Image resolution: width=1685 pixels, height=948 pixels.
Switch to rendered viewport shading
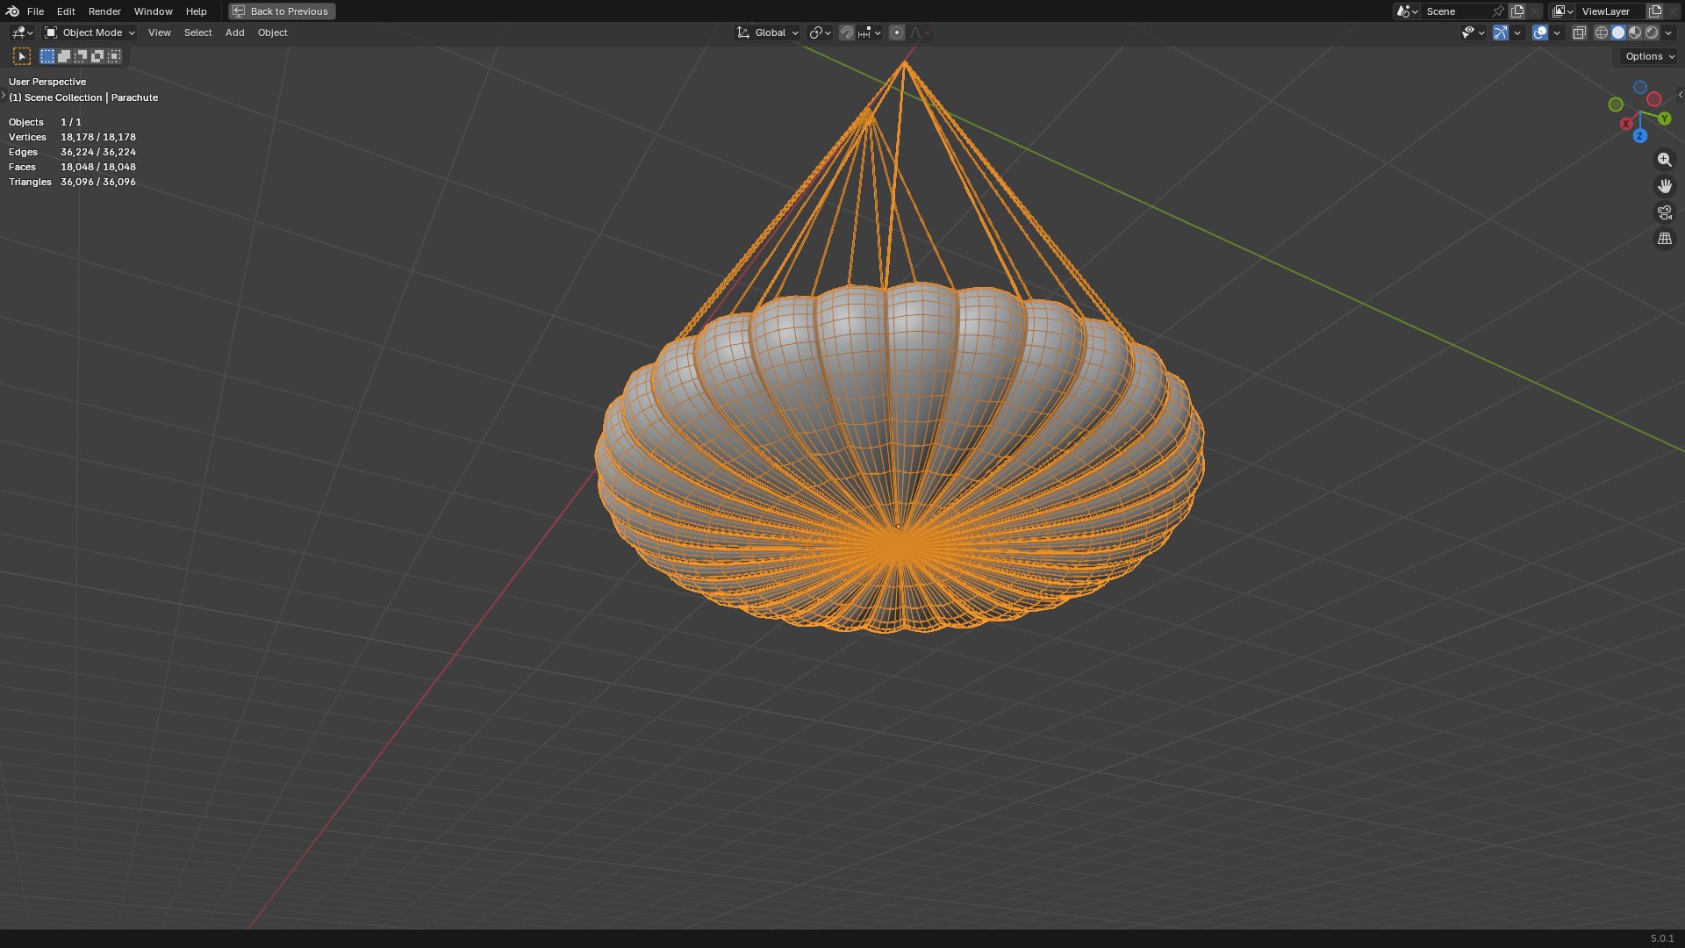point(1652,32)
